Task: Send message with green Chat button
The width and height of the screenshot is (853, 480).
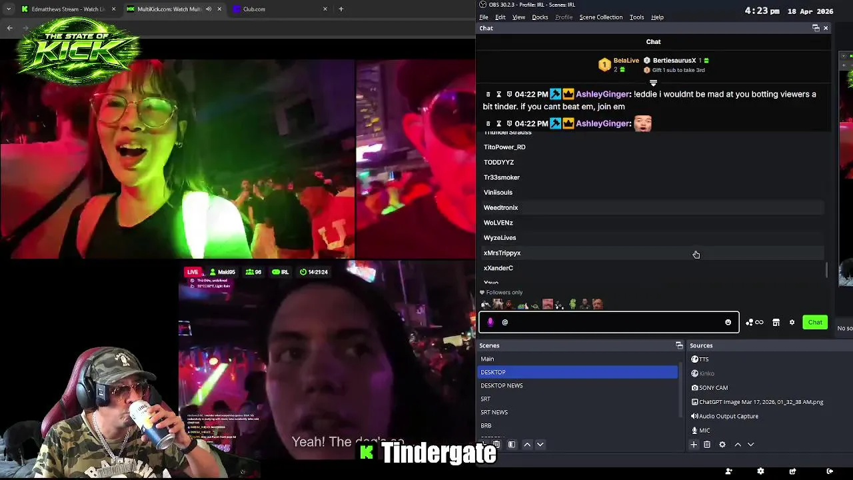Action: 815,323
